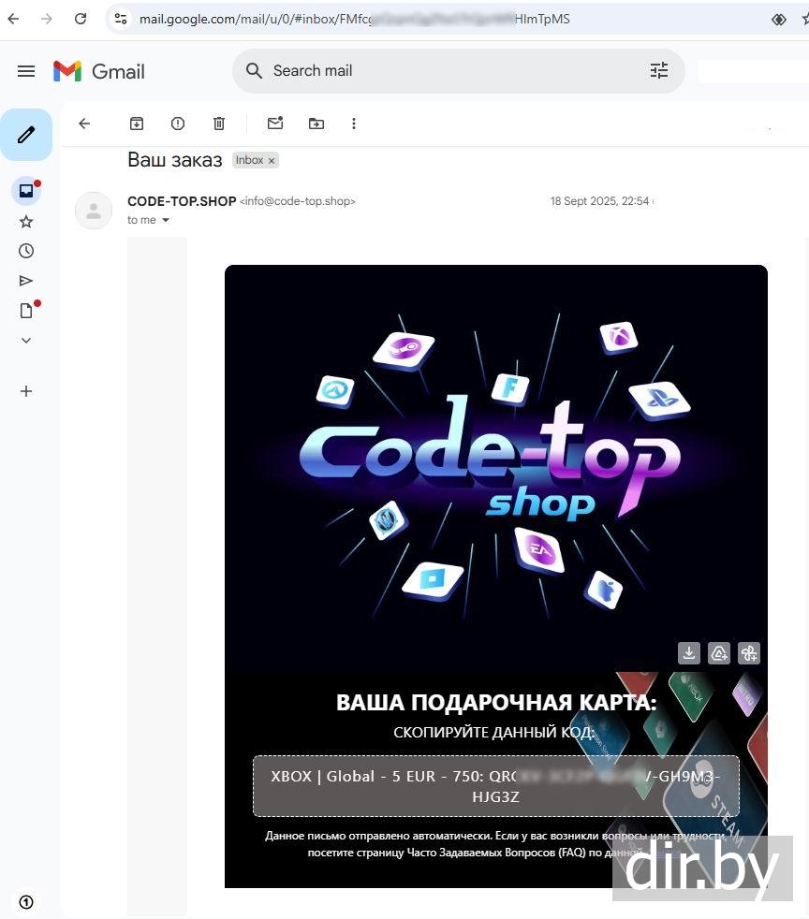
Task: Click the magnifier search icon
Action: point(253,71)
